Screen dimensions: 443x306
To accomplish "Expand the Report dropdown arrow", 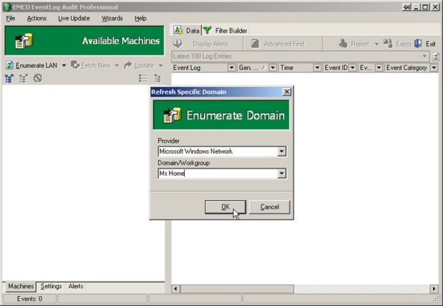I will (x=376, y=44).
